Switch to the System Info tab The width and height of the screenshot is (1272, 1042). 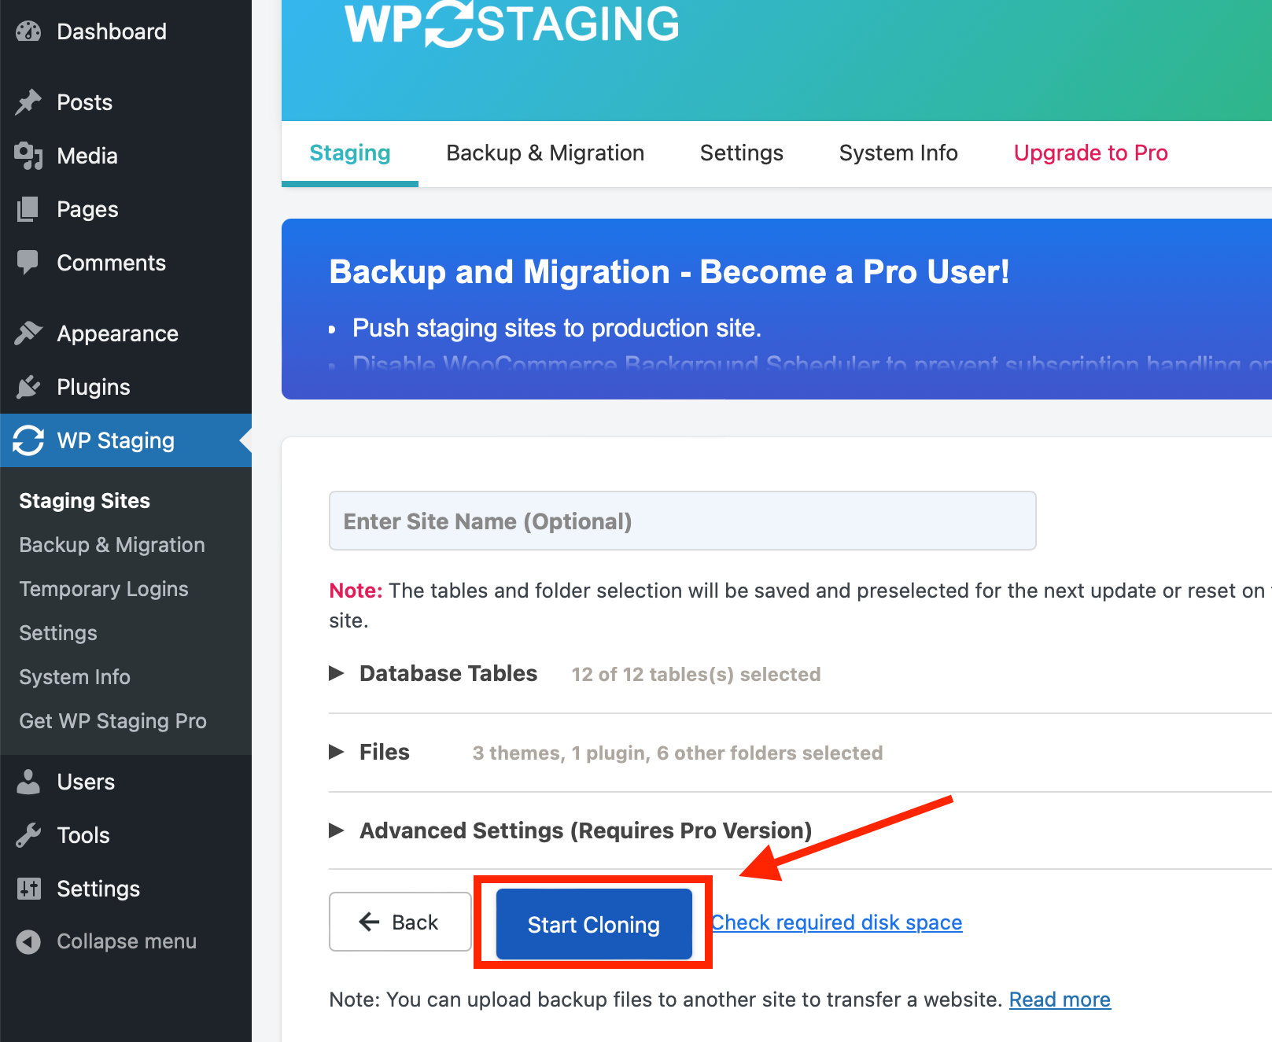coord(898,153)
